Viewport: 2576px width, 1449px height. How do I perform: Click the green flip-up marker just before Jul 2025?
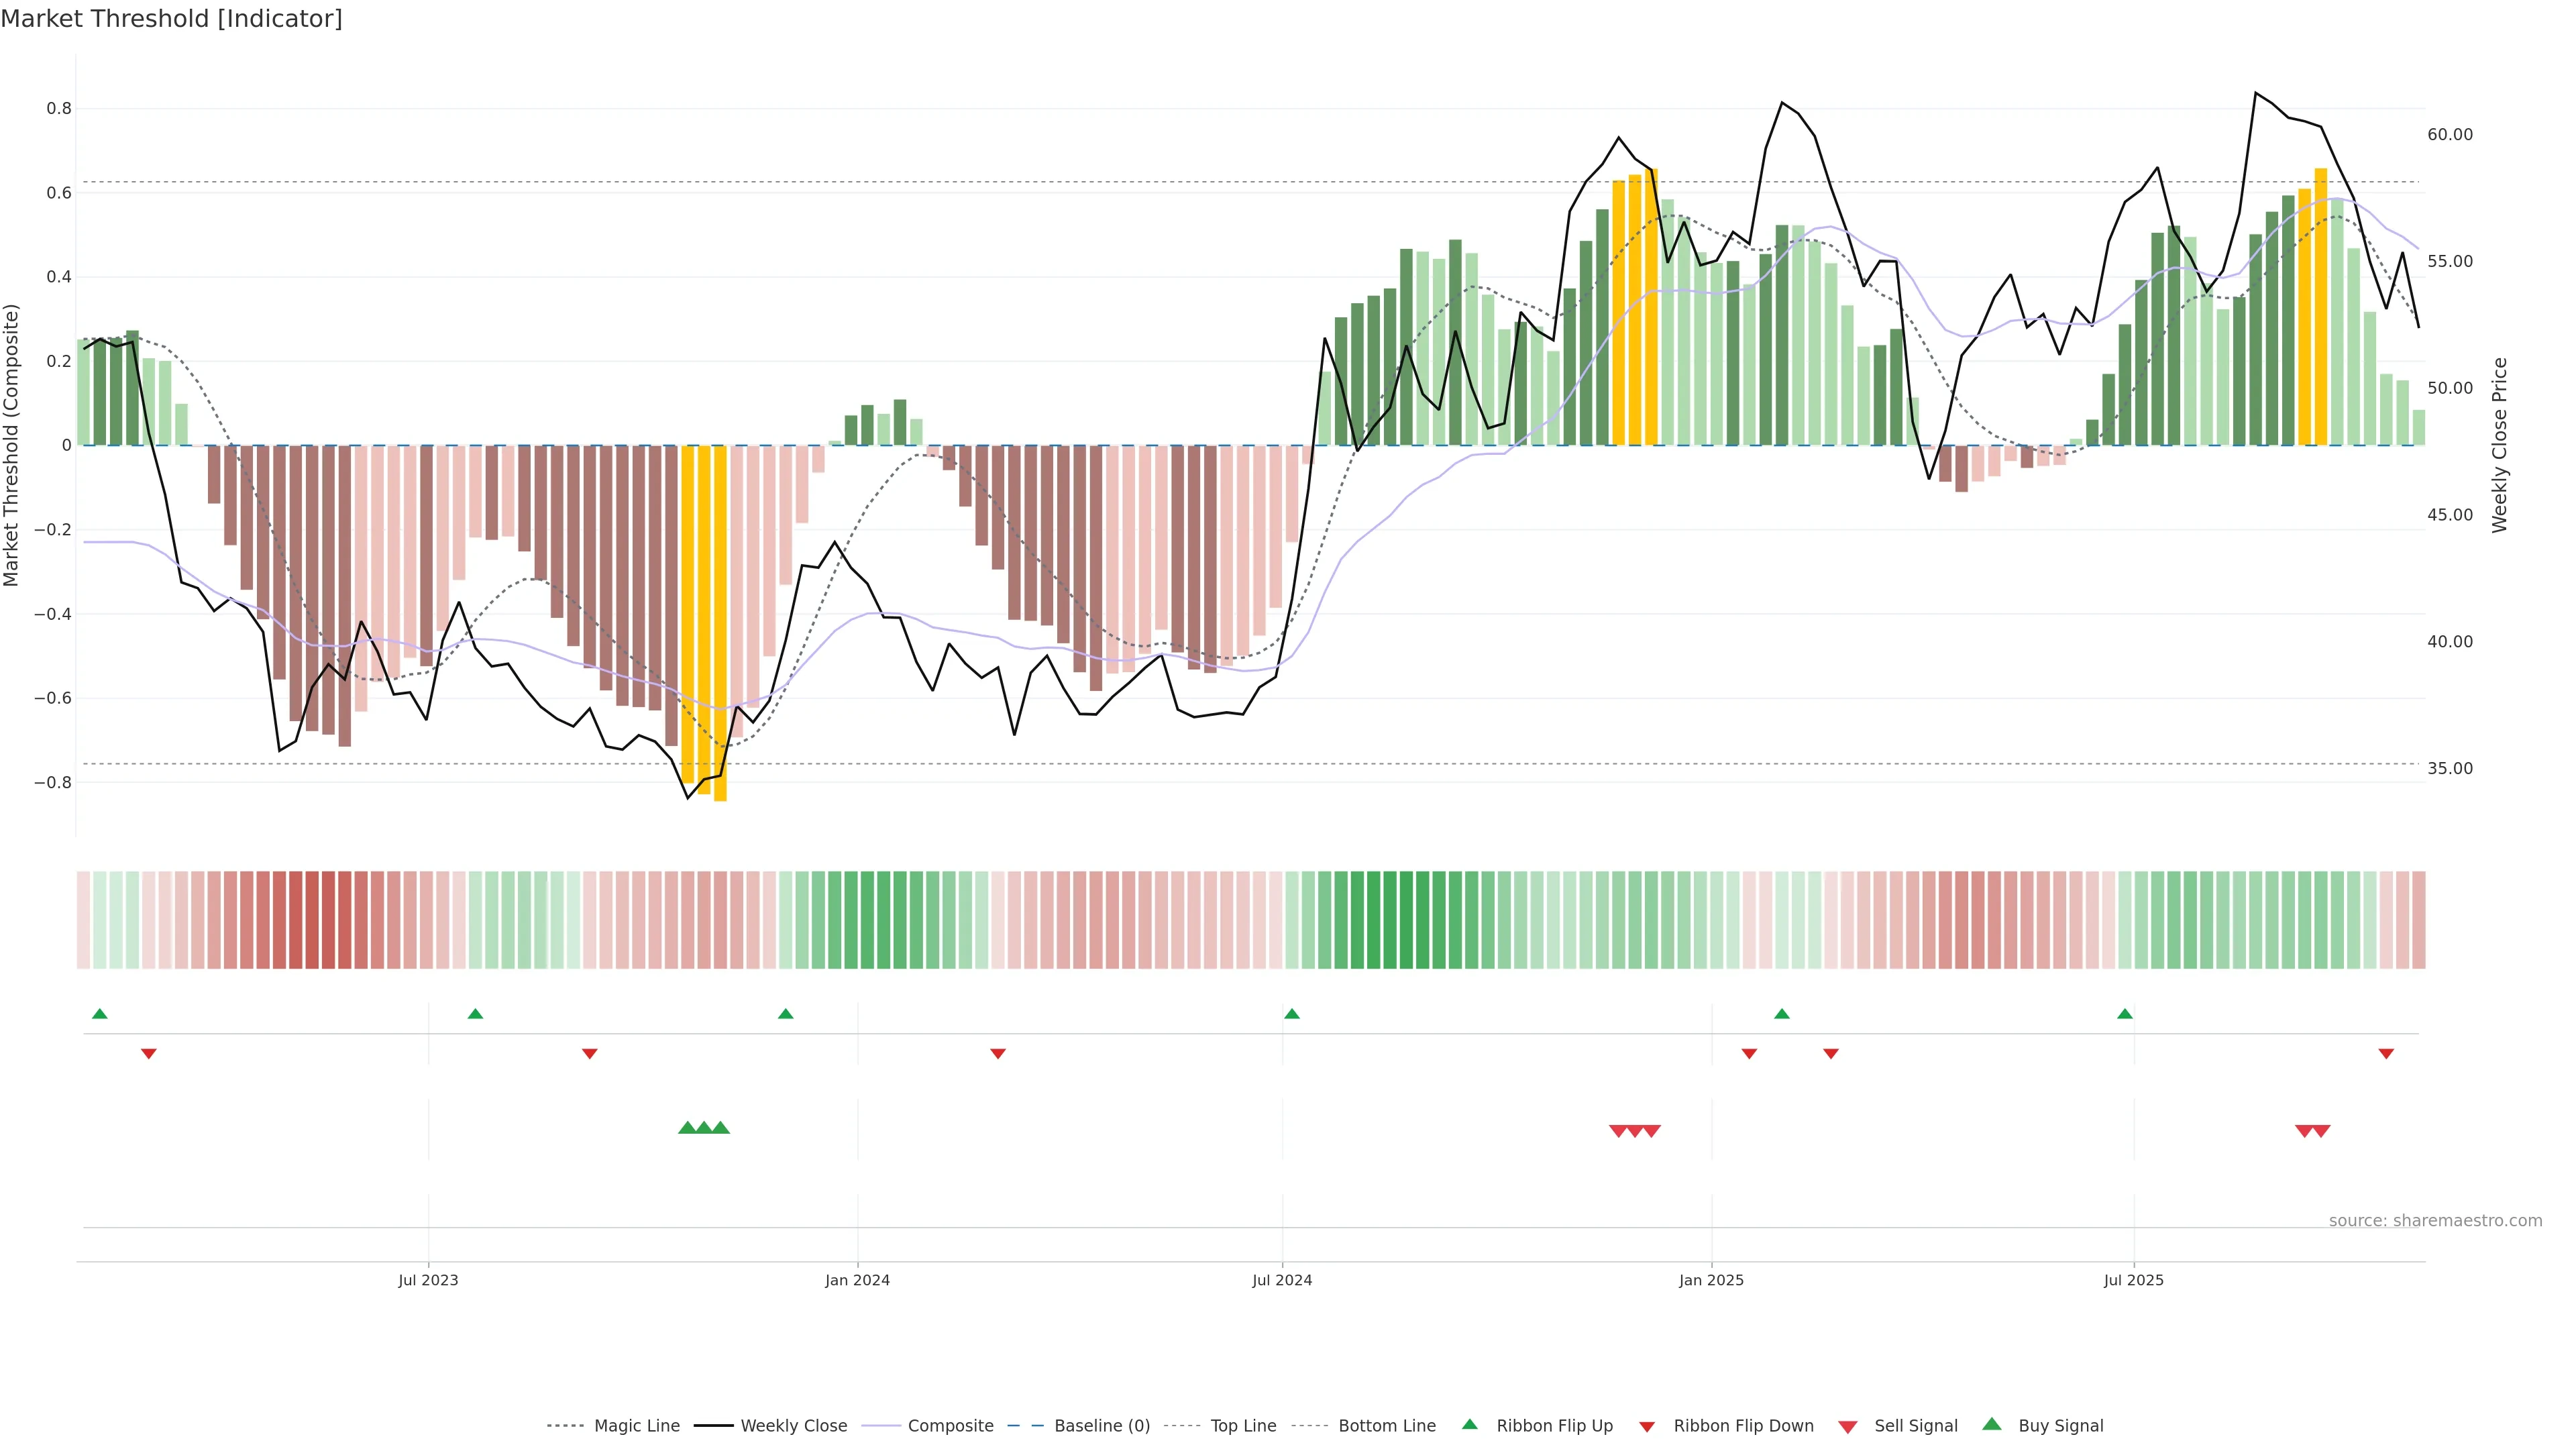2125,1014
